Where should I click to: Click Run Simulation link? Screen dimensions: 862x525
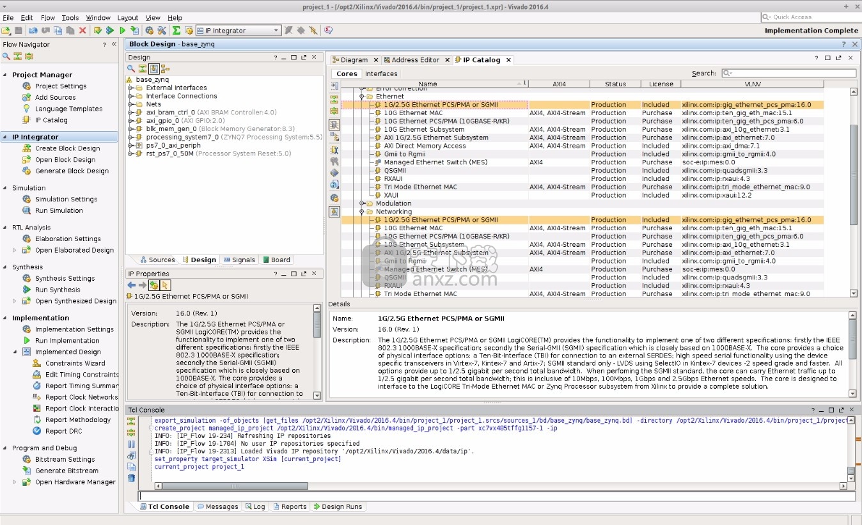59,210
